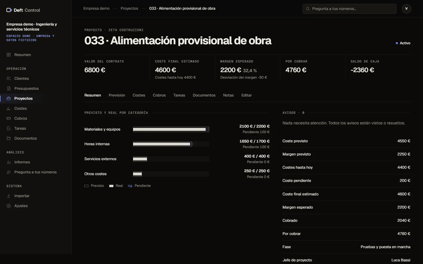Open the Cobros card icon
This screenshot has height=264, width=423.
click(9, 119)
